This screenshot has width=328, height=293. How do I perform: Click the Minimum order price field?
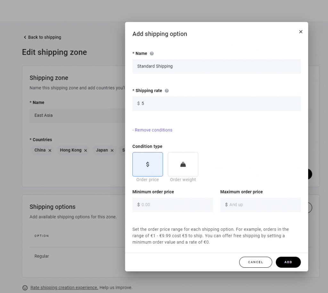click(173, 205)
